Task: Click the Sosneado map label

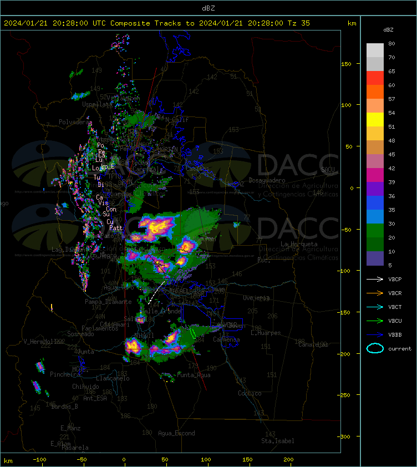Action: pyautogui.click(x=80, y=334)
